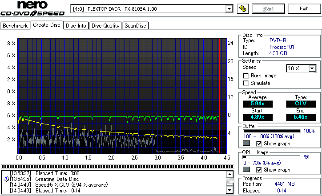Open the ScanDisc tab

click(135, 26)
